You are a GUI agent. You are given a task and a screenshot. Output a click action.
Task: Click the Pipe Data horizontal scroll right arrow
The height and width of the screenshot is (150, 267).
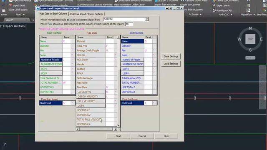tap(115, 129)
